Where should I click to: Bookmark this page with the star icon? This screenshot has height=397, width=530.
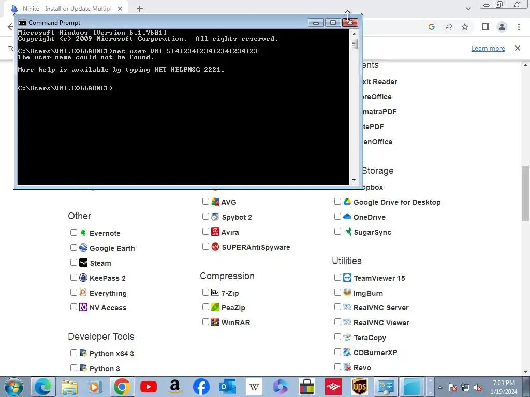click(465, 27)
